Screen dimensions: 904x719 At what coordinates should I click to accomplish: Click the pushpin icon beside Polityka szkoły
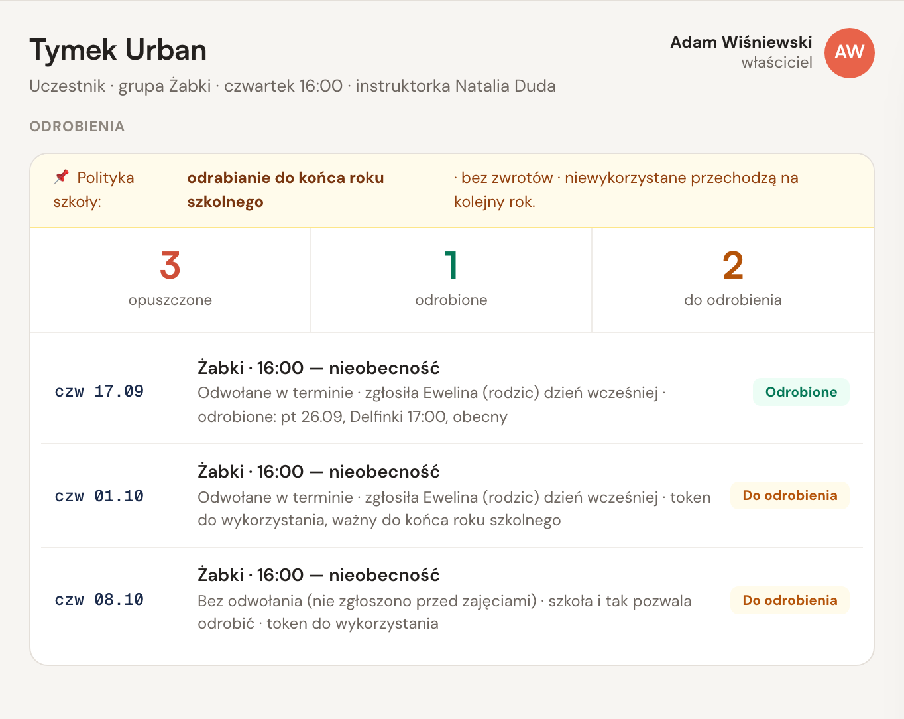(x=62, y=176)
